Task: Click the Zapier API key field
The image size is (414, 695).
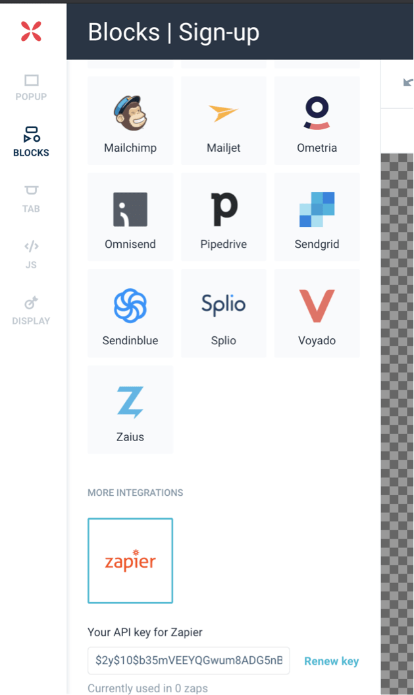Action: coord(188,661)
